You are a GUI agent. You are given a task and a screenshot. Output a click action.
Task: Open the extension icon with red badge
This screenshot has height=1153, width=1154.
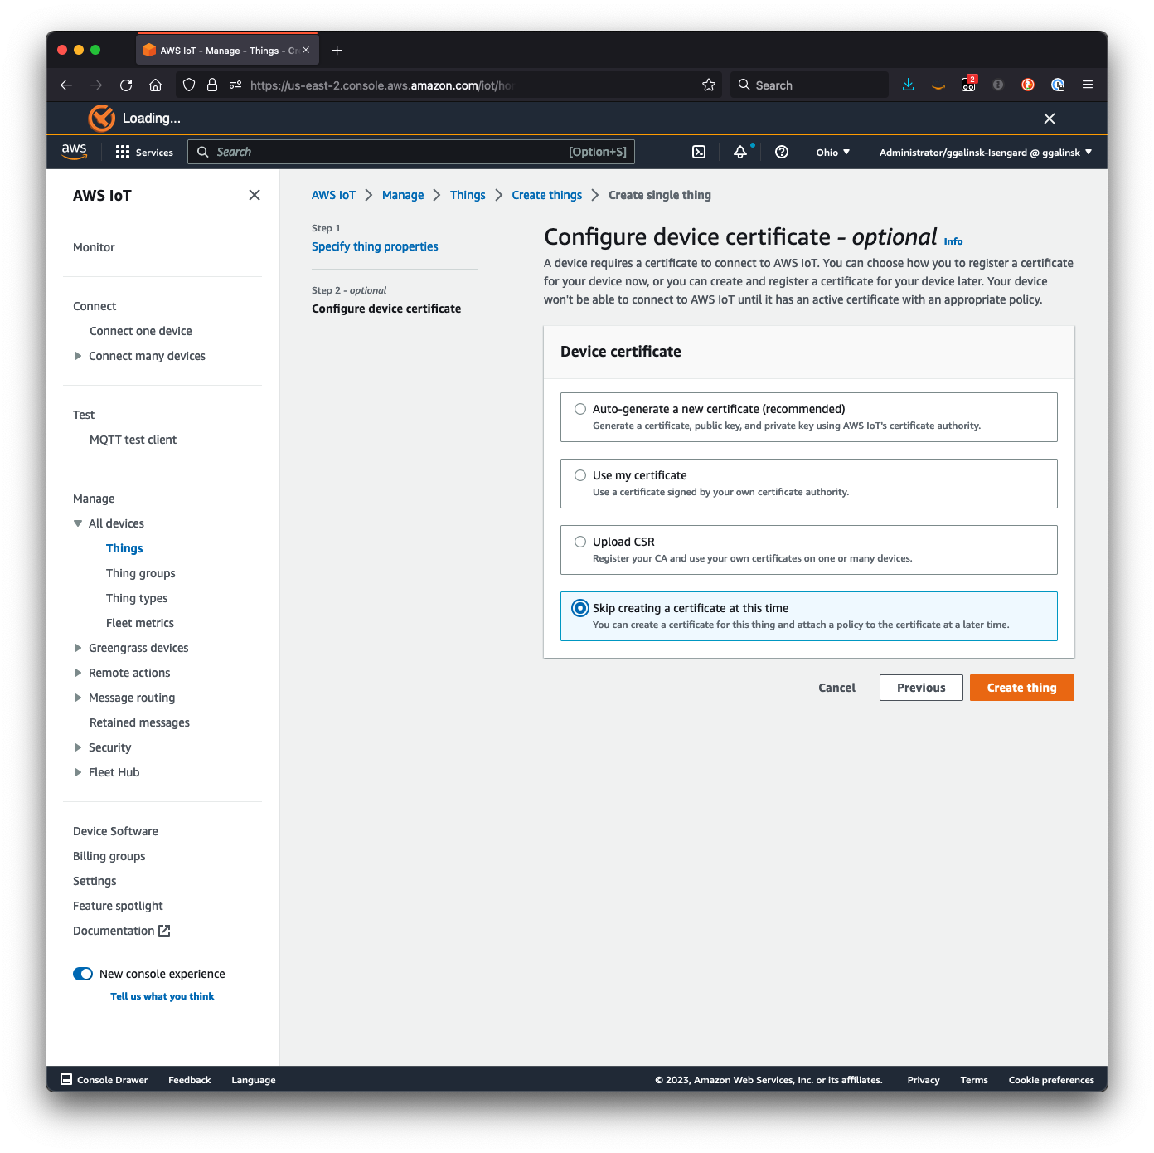click(x=968, y=85)
